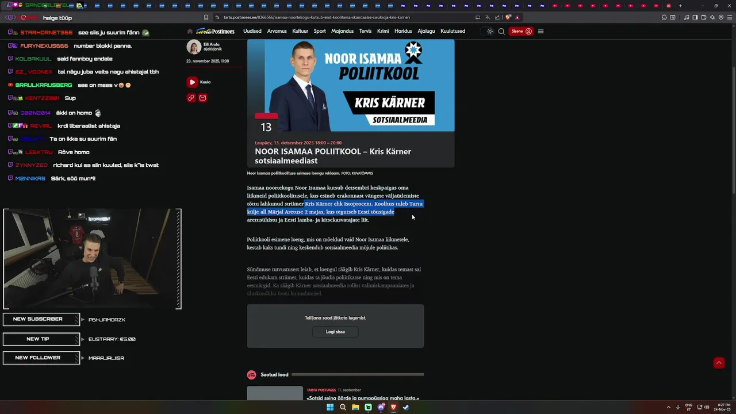Share article by email envelope icon
This screenshot has height=414, width=736.
coord(202,98)
